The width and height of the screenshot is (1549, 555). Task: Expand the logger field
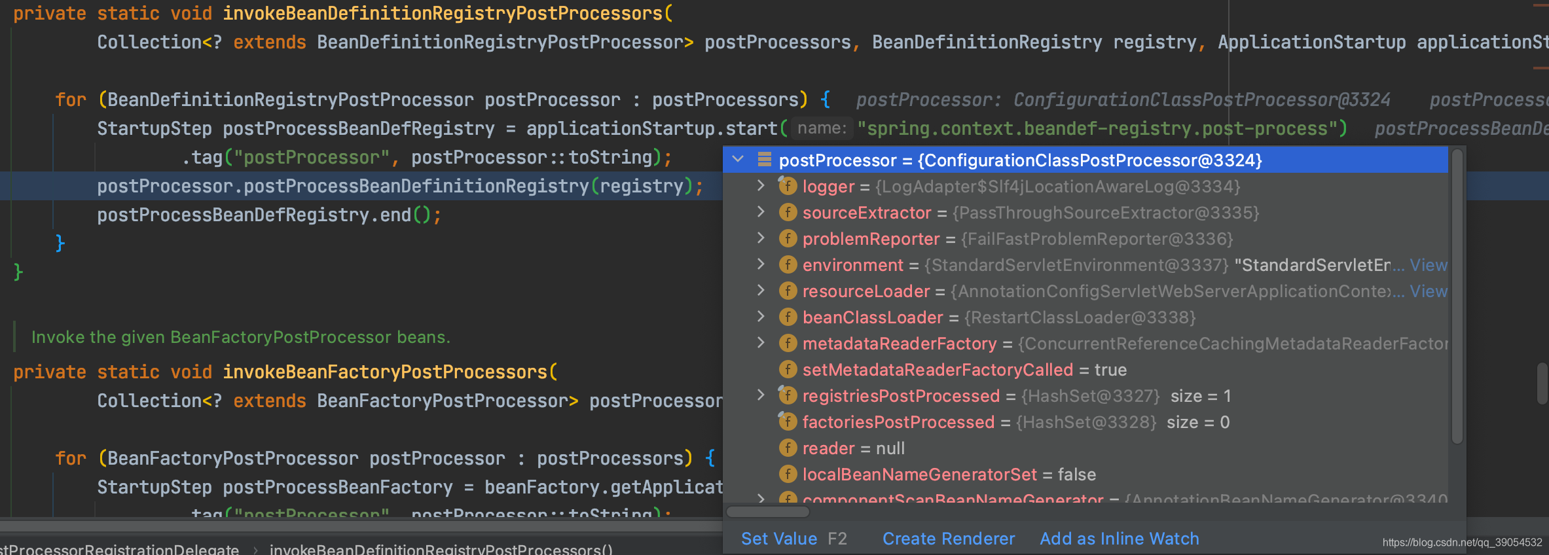761,186
